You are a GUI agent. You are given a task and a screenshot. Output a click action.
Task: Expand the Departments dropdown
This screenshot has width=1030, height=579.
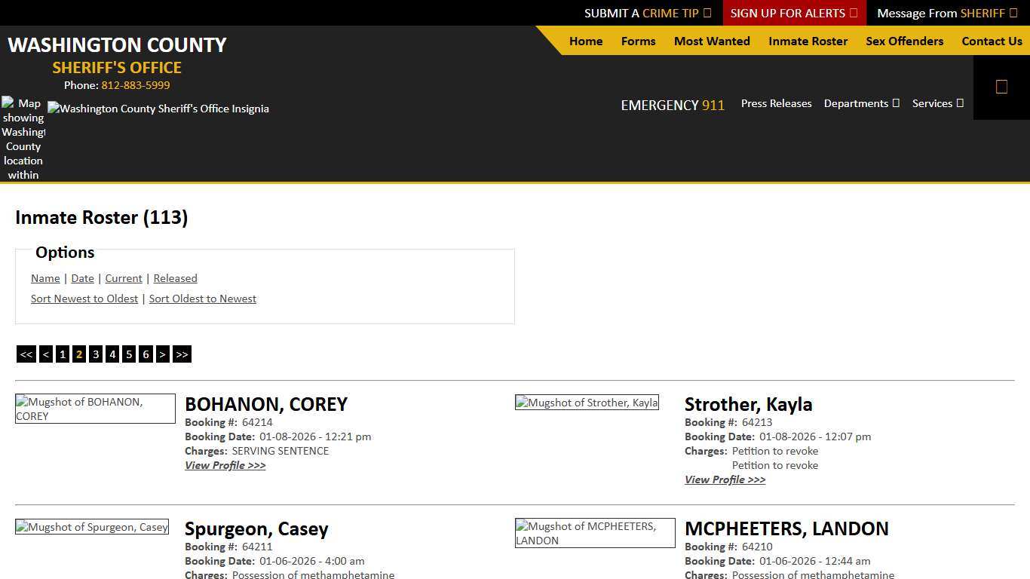click(x=861, y=103)
